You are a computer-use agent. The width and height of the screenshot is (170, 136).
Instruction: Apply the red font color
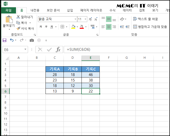coord(82,27)
